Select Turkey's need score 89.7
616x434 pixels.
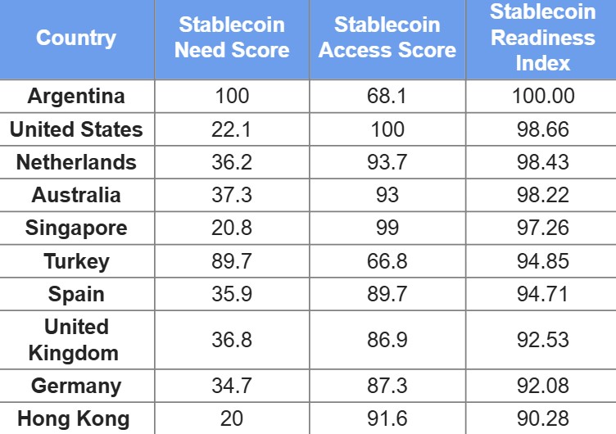[x=232, y=261]
